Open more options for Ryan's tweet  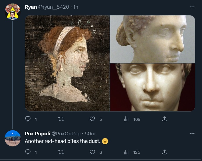pyautogui.click(x=192, y=7)
